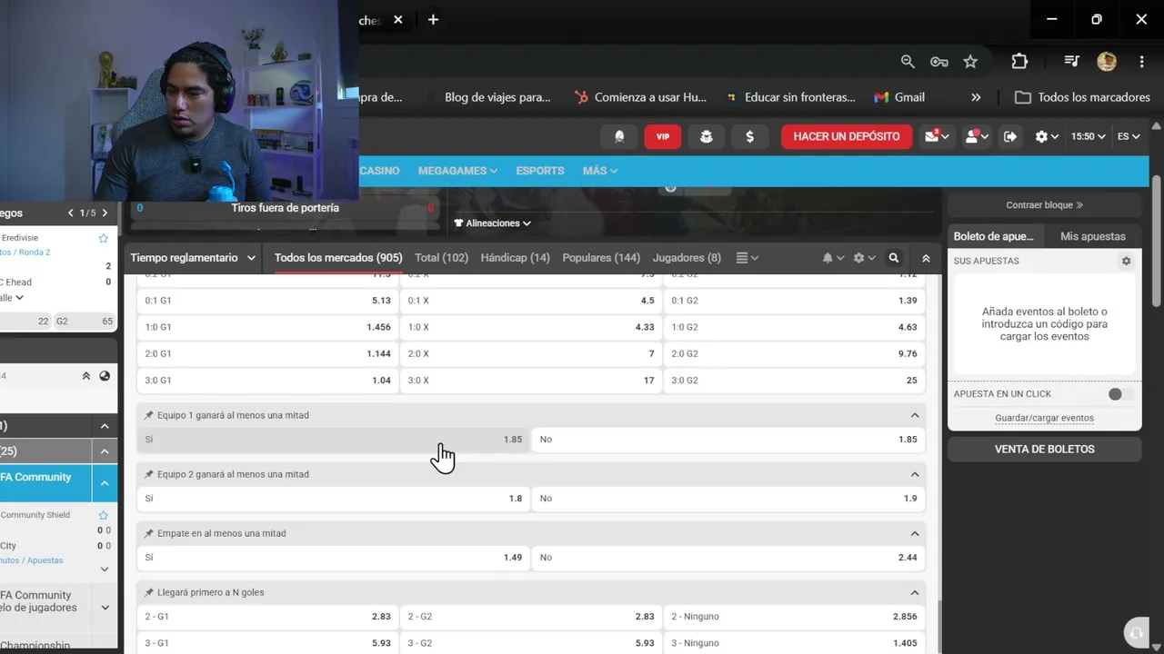Bet Sí 1.85 on Equipo 1 wins a half
Image resolution: width=1164 pixels, height=654 pixels.
[333, 440]
